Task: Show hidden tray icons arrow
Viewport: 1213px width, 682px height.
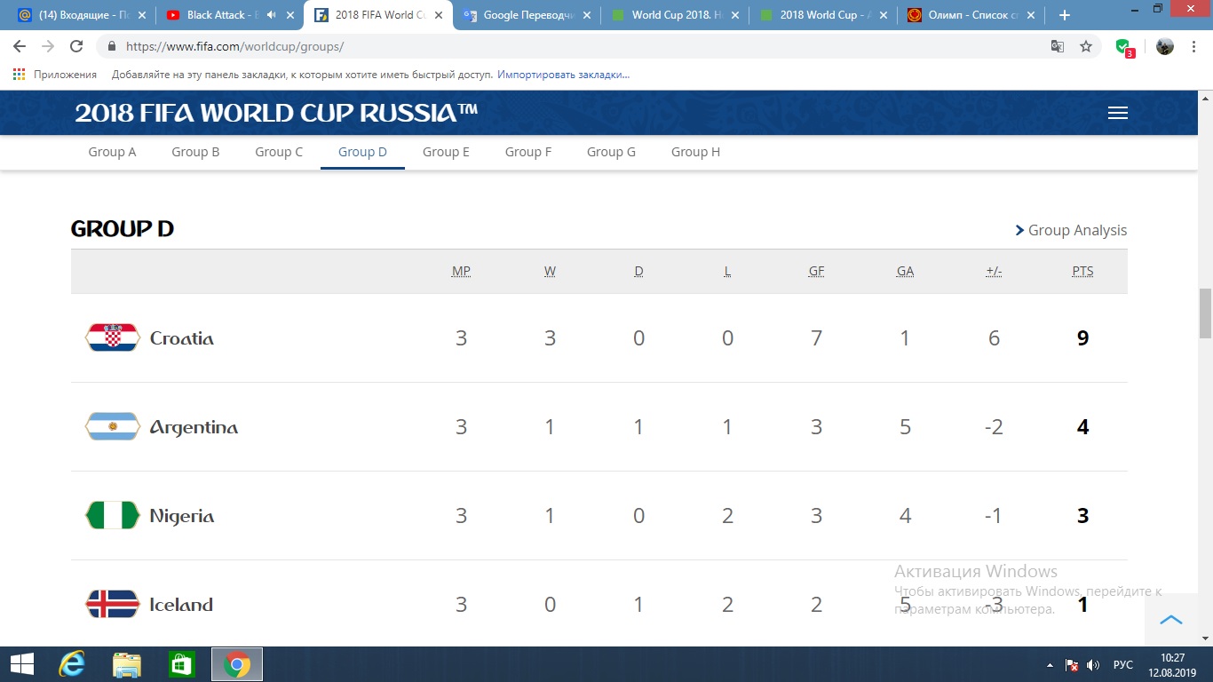Action: pyautogui.click(x=1050, y=665)
